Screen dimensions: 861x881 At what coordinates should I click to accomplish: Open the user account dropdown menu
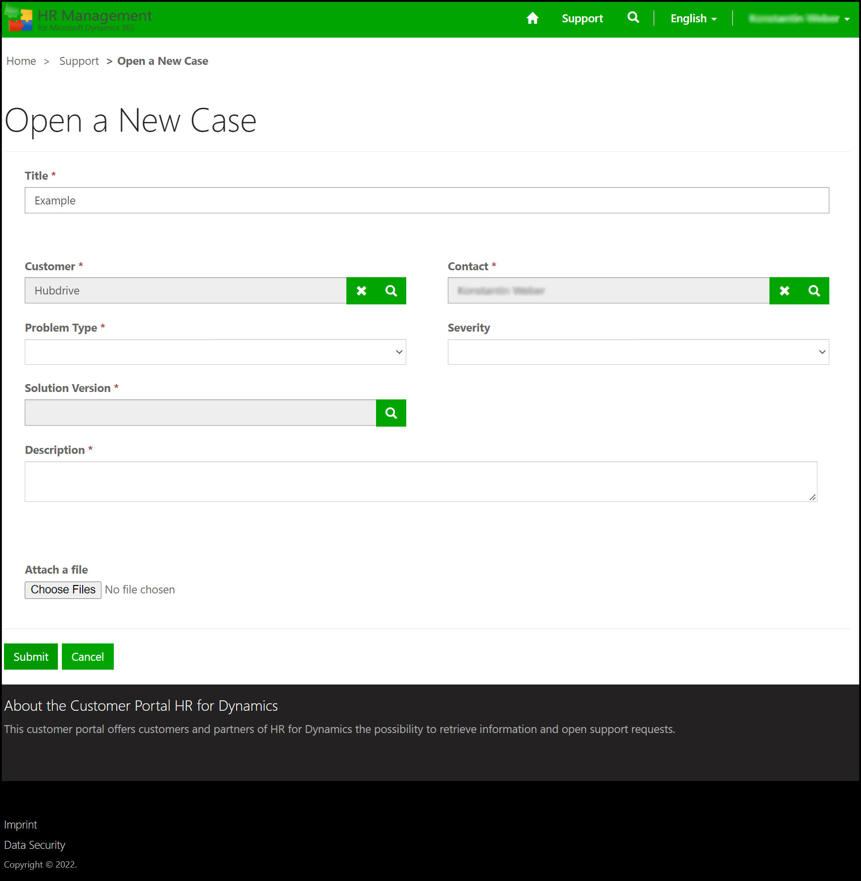[799, 19]
